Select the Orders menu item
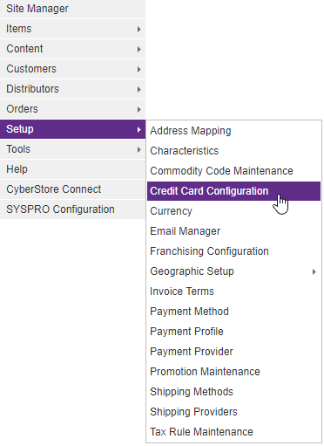324x446 pixels. pyautogui.click(x=72, y=109)
